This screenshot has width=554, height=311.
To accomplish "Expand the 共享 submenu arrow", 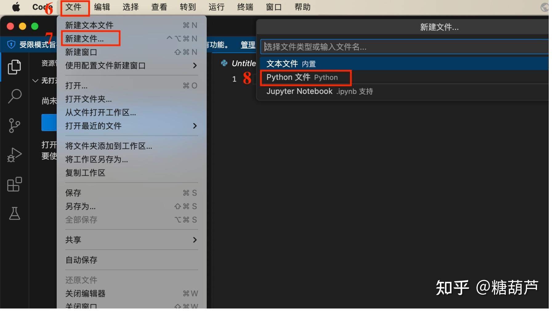I will coord(195,240).
